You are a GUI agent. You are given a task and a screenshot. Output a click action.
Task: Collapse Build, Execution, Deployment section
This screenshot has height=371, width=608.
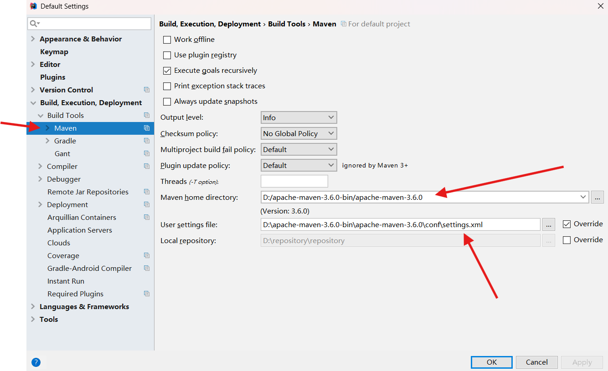pyautogui.click(x=33, y=103)
